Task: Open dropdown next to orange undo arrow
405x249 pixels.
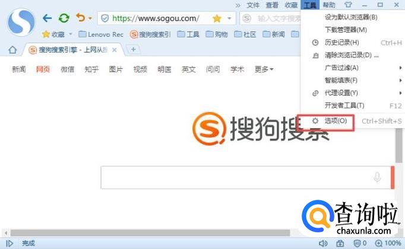Action: click(90, 18)
